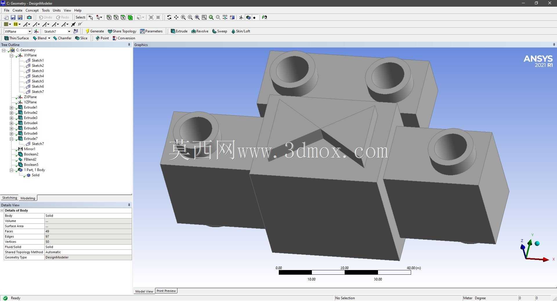This screenshot has height=301, width=557.
Task: Click the Extrude tool
Action: 179,31
